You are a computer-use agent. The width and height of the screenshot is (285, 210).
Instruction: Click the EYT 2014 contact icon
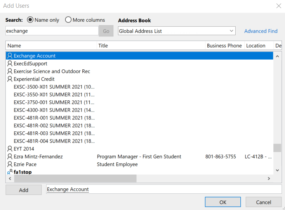coord(10,149)
